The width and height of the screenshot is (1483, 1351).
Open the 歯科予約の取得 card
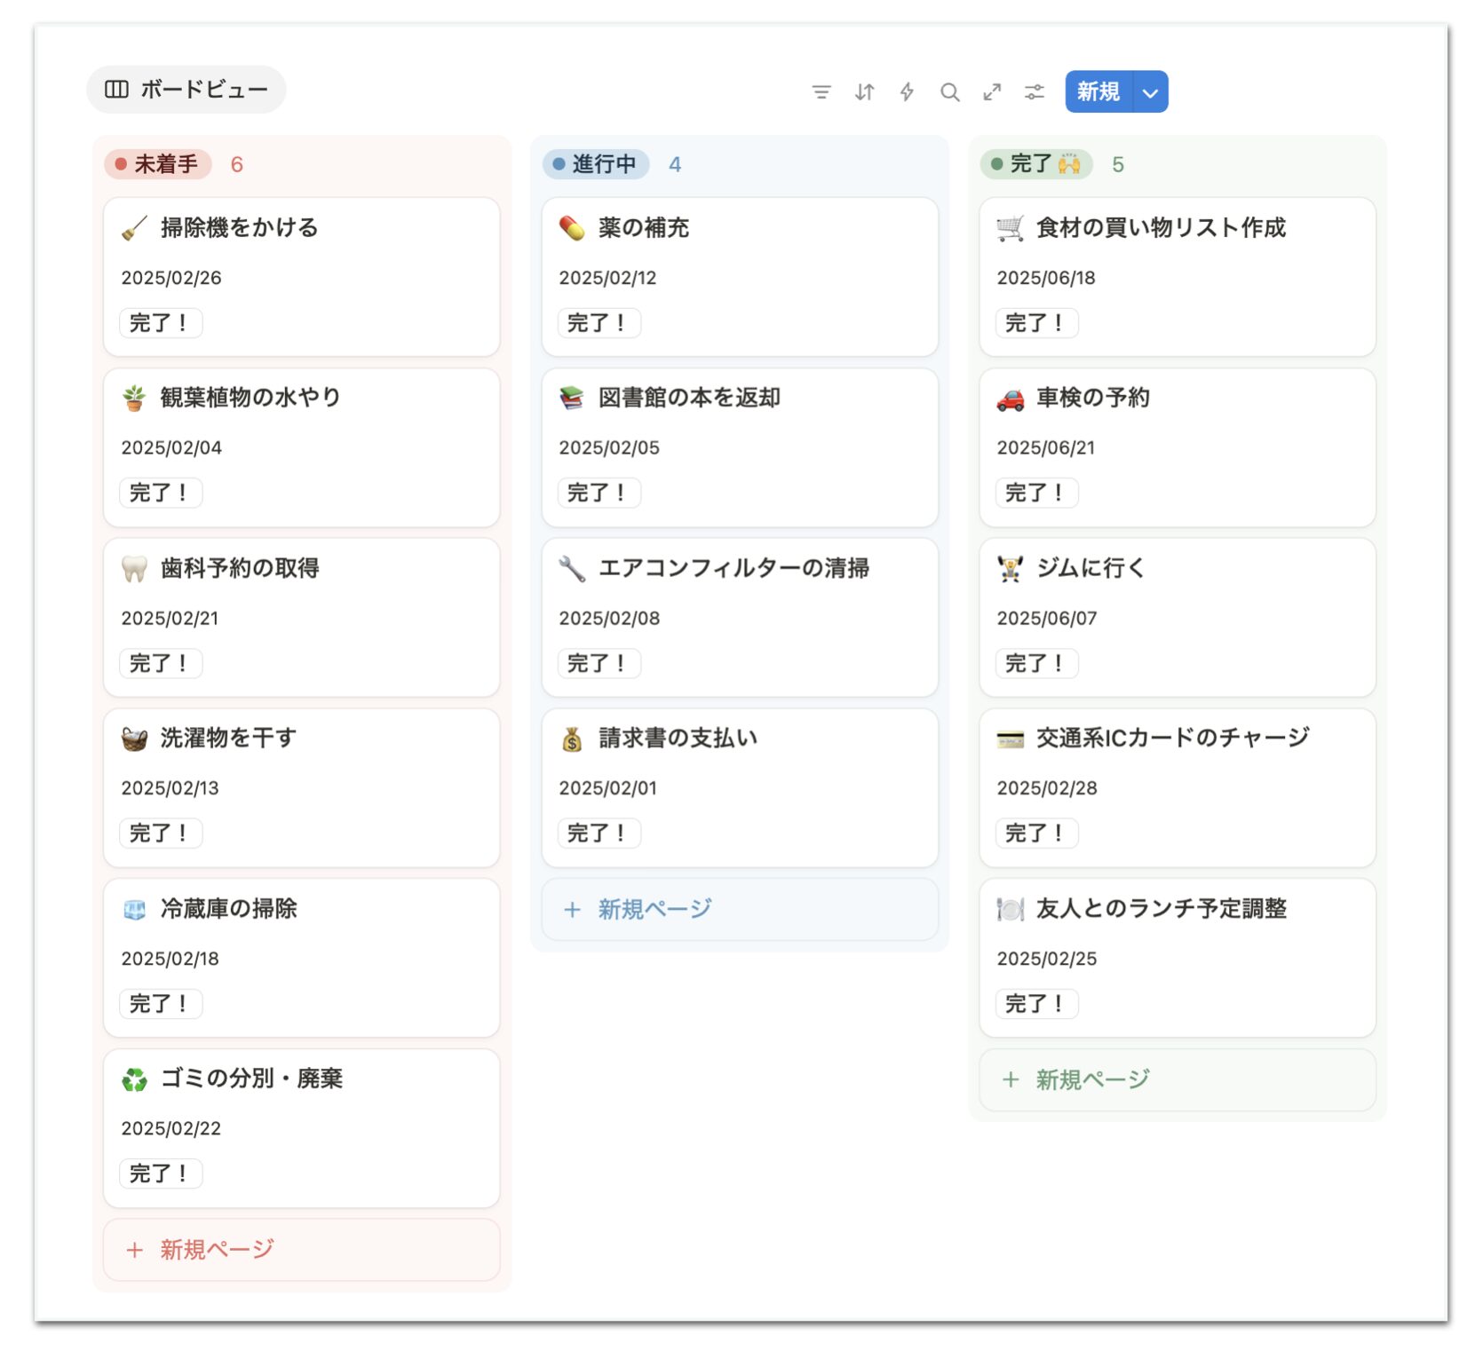[302, 618]
